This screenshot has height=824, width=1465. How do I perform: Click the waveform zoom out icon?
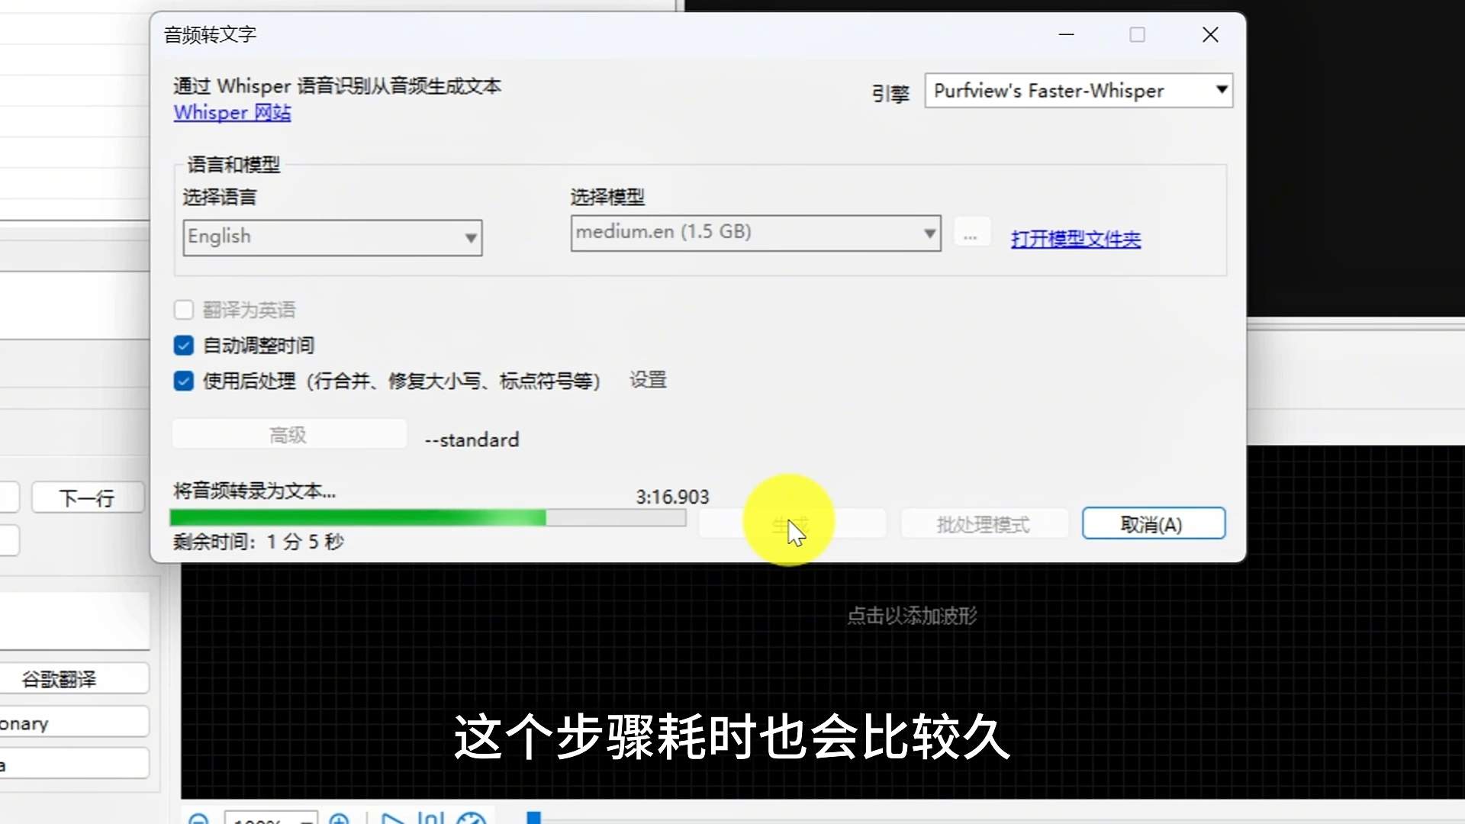(x=198, y=819)
